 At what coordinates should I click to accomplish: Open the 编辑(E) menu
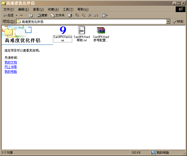(x=23, y=9)
